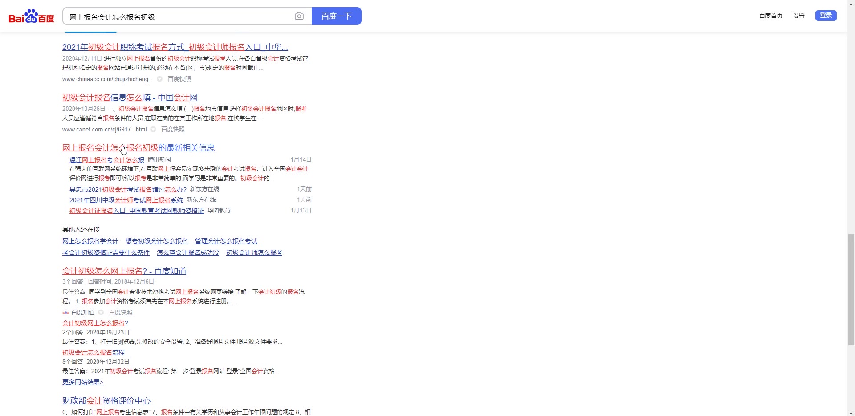Image resolution: width=855 pixels, height=416 pixels.
Task: Open sub-question 会计初级网上怎么报名?
Action: [95, 323]
